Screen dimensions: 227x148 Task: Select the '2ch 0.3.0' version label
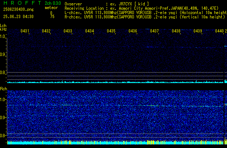[x=53, y=3]
